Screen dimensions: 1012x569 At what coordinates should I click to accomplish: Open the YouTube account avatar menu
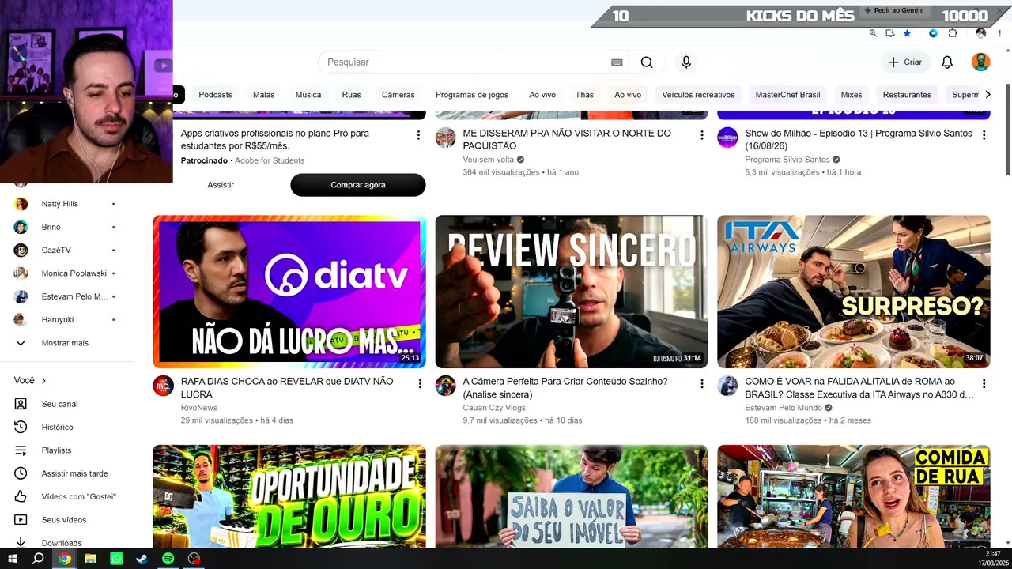980,62
